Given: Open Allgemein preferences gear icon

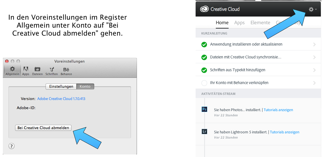Looking at the screenshot, I should click(x=13, y=69).
